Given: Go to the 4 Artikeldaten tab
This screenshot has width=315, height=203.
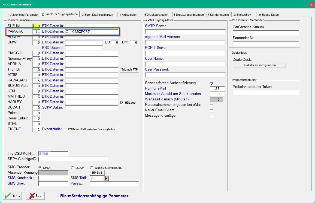Looking at the screenshot, I should (128, 15).
